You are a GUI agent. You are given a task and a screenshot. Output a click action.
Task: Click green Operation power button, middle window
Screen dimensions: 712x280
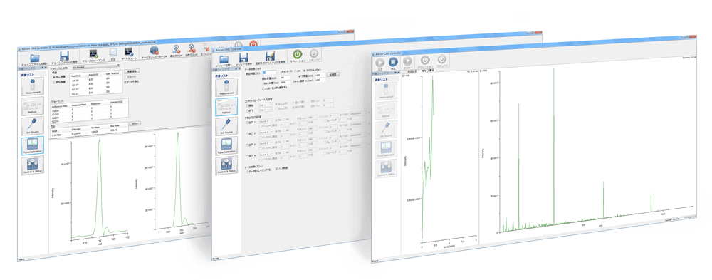[x=298, y=55]
